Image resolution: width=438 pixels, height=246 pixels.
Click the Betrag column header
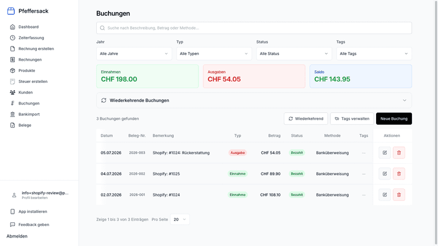point(275,136)
